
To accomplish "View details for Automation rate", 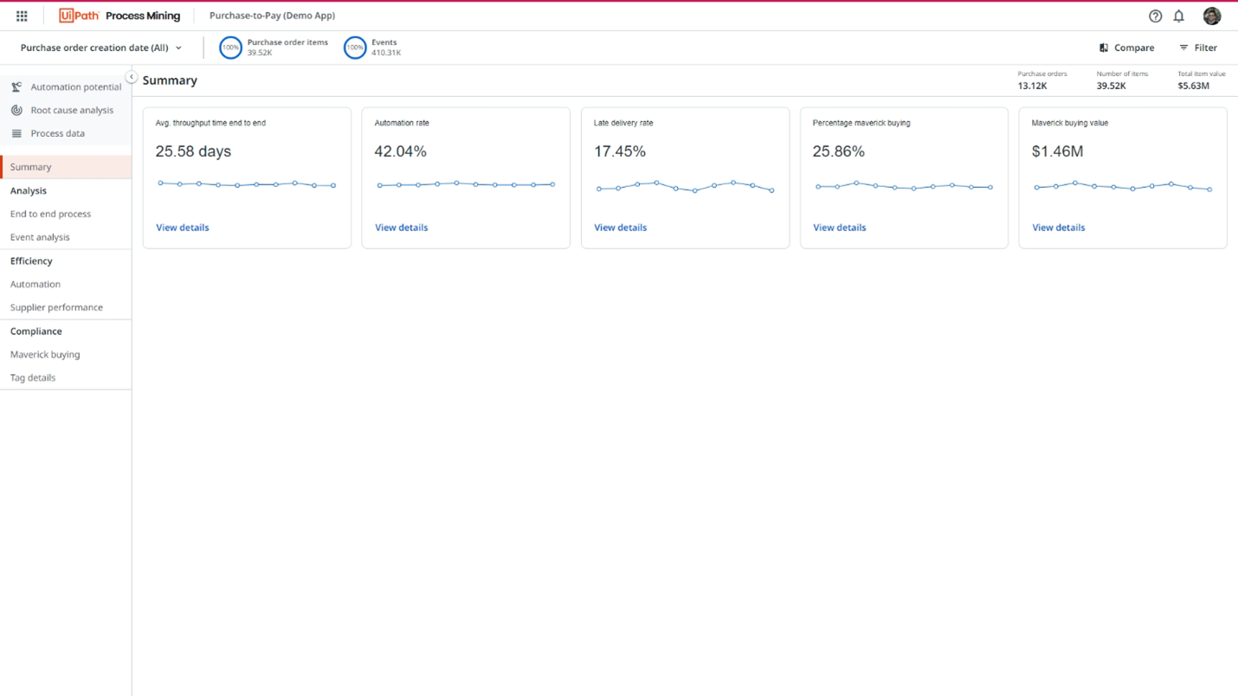I will 401,228.
